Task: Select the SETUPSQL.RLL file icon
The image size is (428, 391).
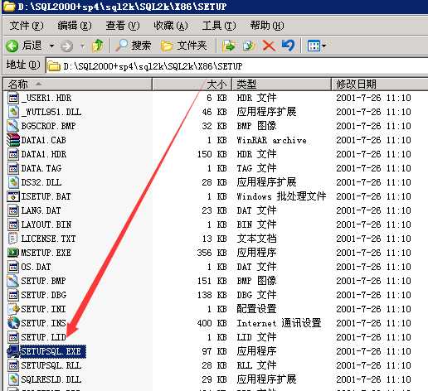Action: coord(13,365)
